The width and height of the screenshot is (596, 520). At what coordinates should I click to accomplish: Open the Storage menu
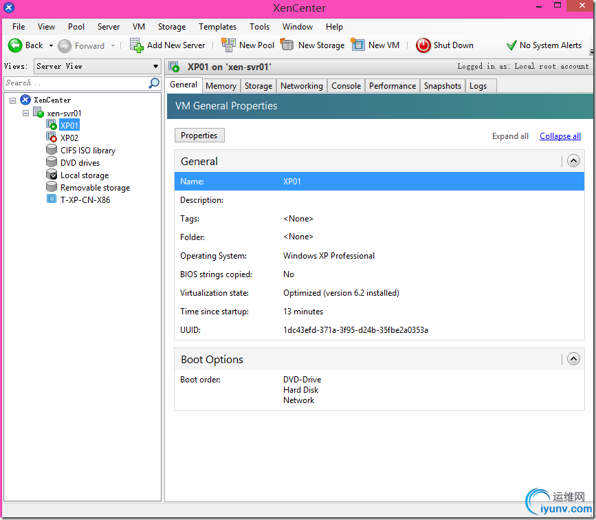[171, 27]
